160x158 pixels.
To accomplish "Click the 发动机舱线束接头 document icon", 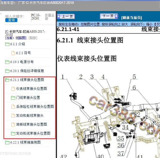I will tap(13, 116).
